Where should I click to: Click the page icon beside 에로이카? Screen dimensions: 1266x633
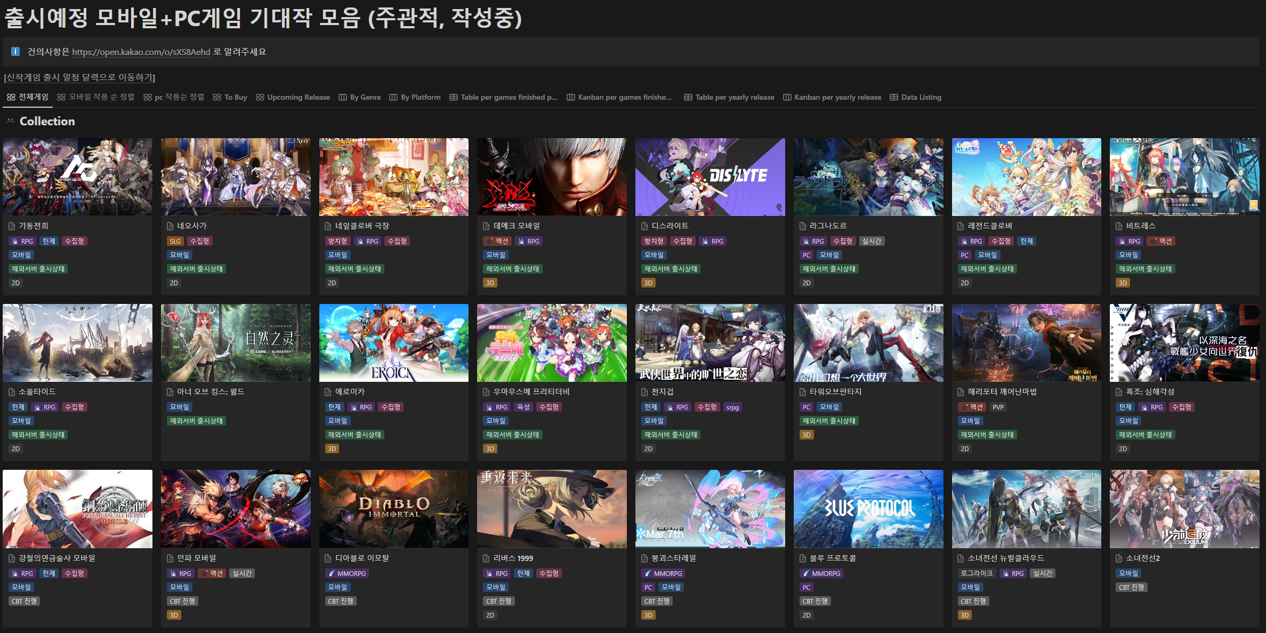coord(328,392)
